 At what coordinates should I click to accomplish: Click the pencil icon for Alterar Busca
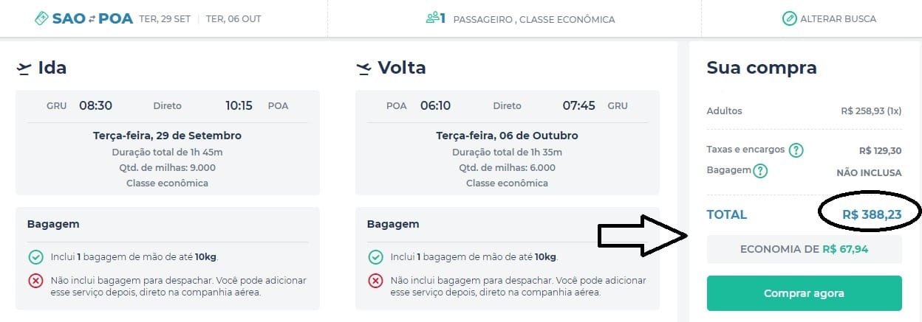(x=789, y=18)
